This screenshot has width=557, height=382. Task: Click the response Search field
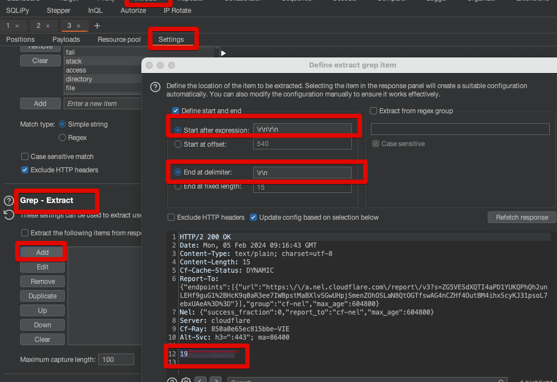(x=367, y=380)
